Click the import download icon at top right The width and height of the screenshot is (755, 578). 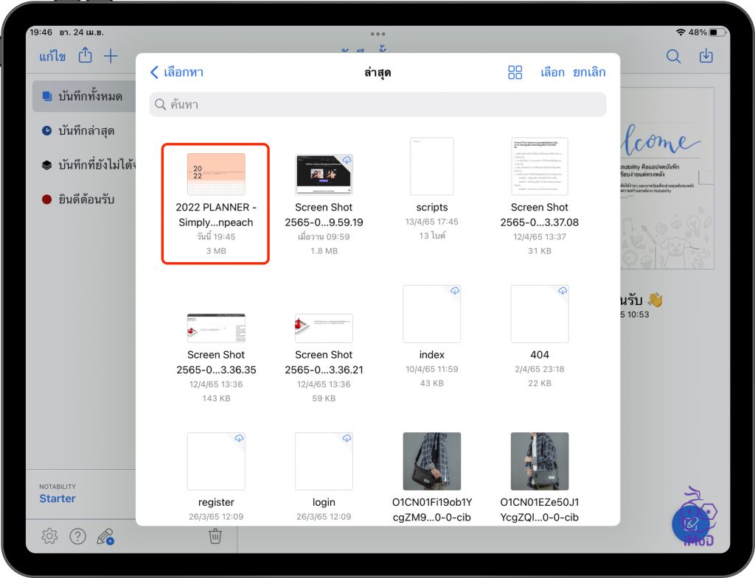(706, 57)
